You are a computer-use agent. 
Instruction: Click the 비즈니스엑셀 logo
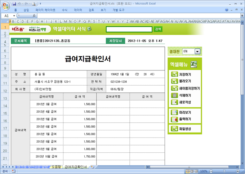[37, 29]
